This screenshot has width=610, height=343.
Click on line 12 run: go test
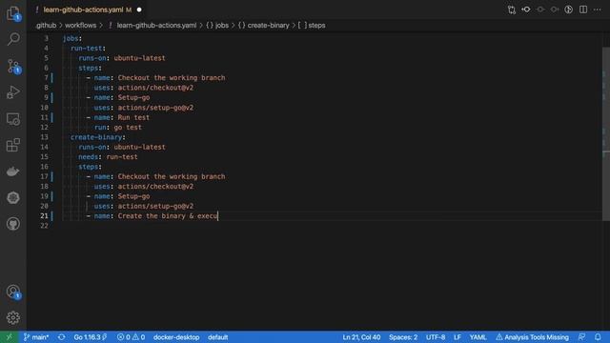pos(118,127)
